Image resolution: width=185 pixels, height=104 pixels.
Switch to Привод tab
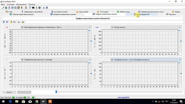176,12
